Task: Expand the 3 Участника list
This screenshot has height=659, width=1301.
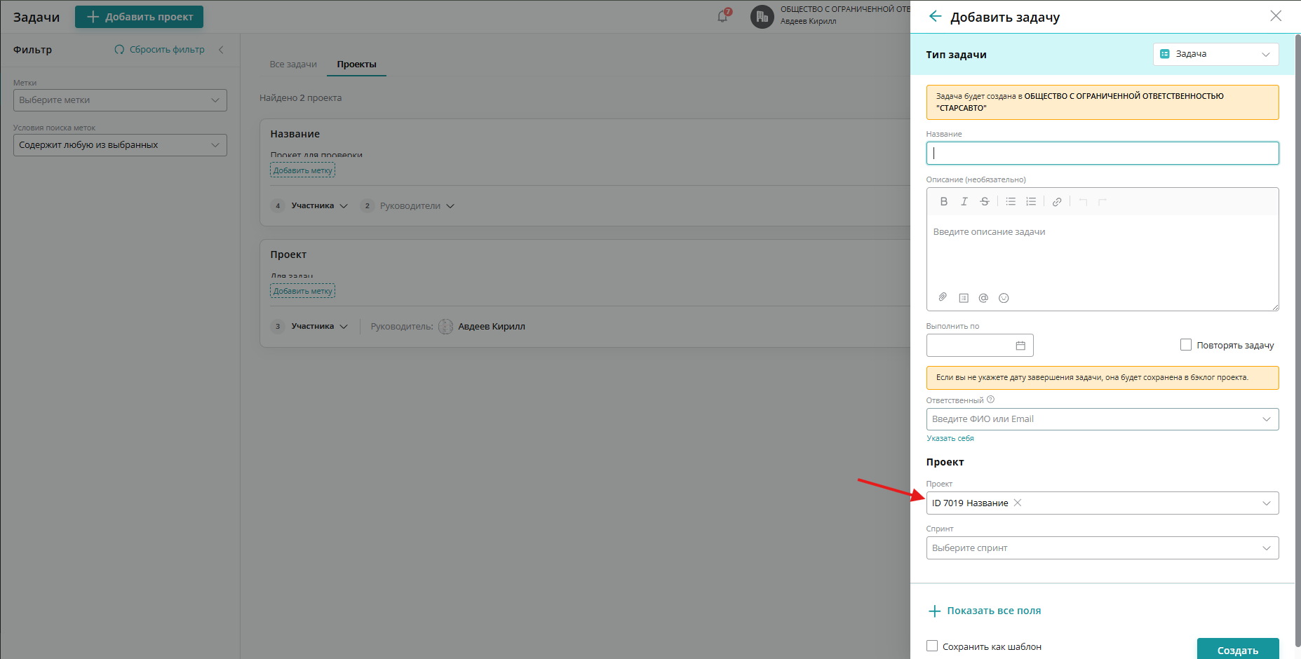Action: coord(309,327)
